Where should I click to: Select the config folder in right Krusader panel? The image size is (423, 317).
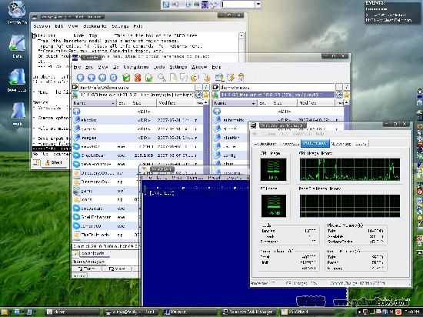(x=229, y=155)
